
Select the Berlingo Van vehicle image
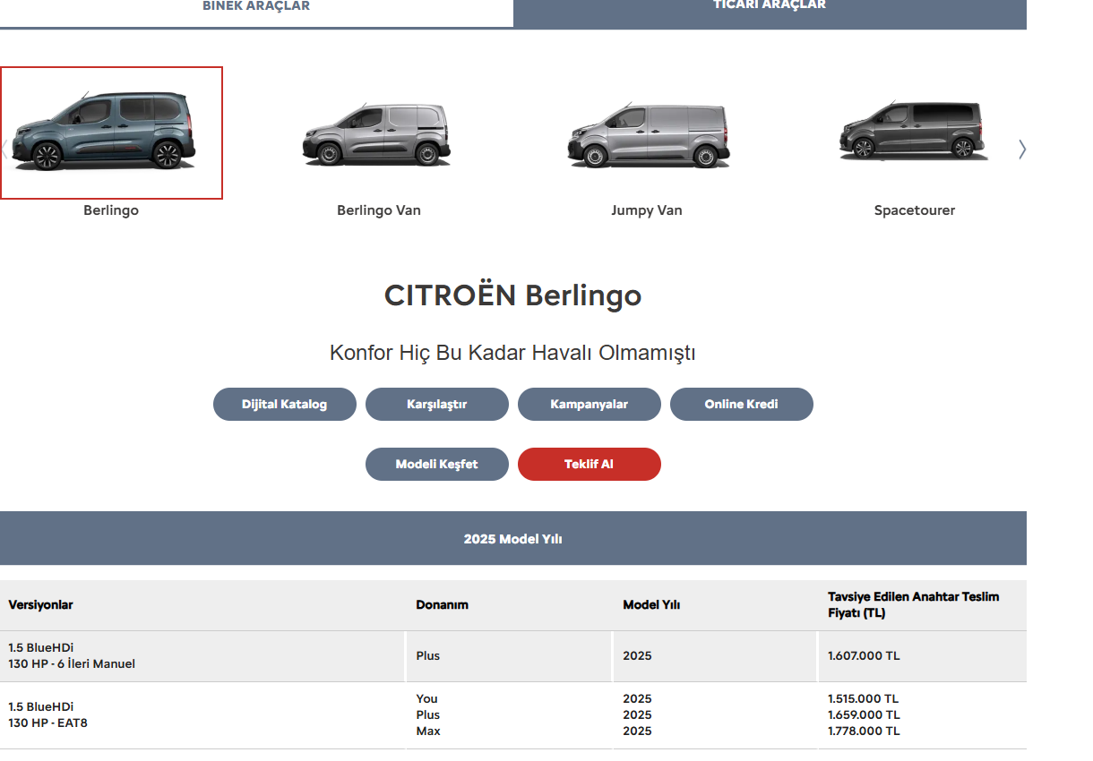[377, 134]
